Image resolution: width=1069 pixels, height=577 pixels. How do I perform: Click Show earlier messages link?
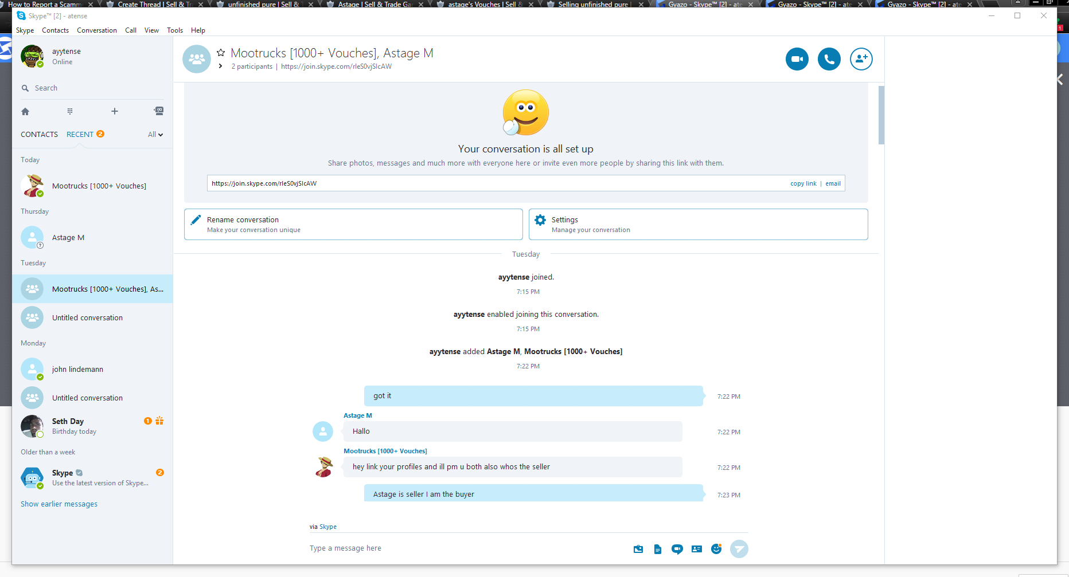pyautogui.click(x=59, y=504)
